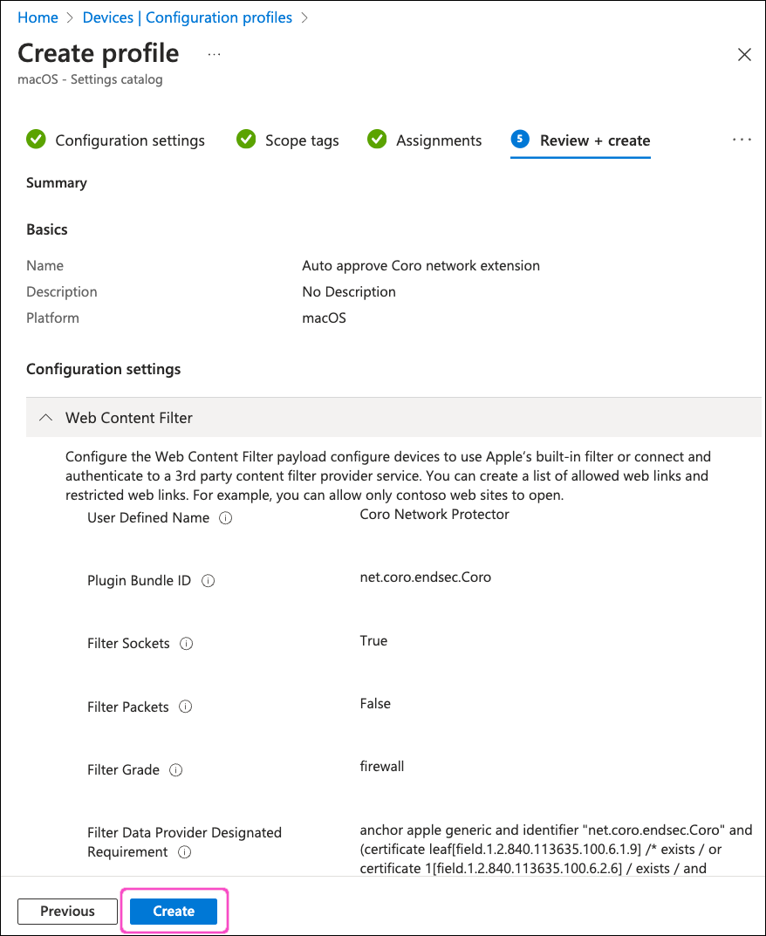
Task: Click the Filter Packets info icon
Action: pyautogui.click(x=185, y=707)
